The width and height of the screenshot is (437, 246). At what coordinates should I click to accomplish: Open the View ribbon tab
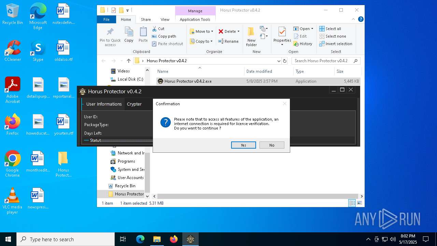[x=165, y=19]
